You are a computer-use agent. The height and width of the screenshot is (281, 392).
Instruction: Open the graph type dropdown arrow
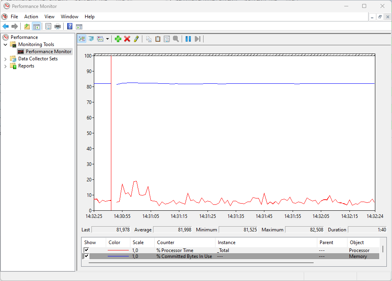[x=107, y=39]
